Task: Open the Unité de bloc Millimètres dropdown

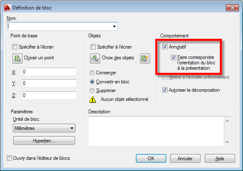Action: click(x=44, y=128)
